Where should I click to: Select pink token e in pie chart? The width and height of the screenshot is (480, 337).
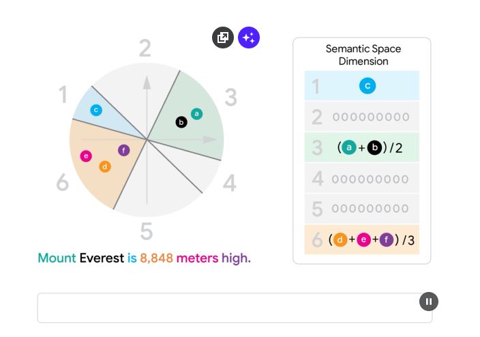[86, 156]
